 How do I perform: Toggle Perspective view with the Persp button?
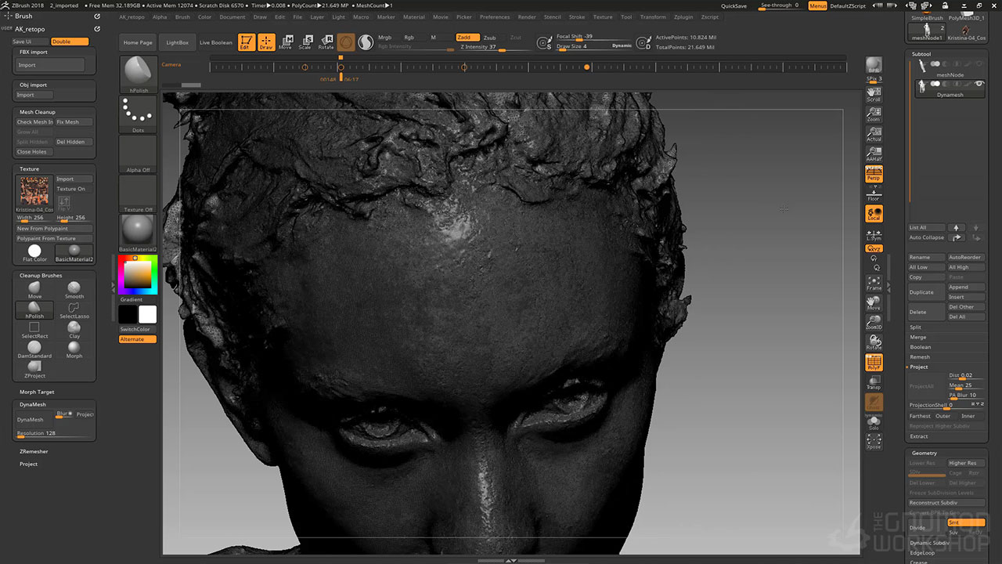tap(874, 174)
